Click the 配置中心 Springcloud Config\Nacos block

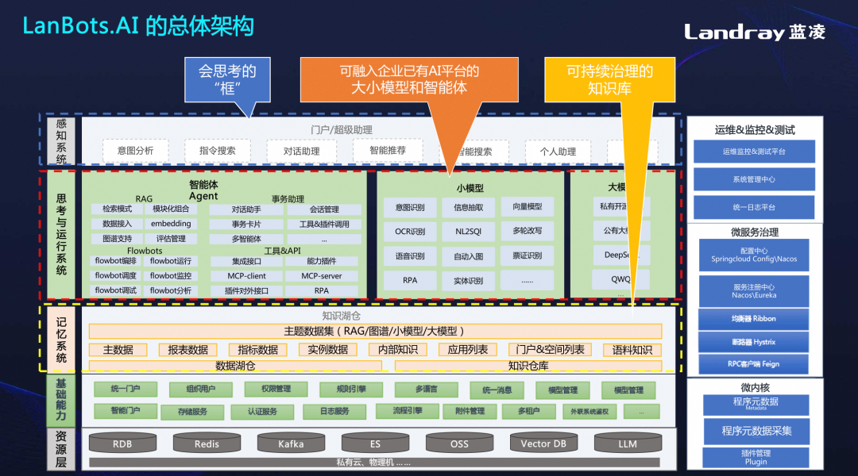pyautogui.click(x=754, y=255)
